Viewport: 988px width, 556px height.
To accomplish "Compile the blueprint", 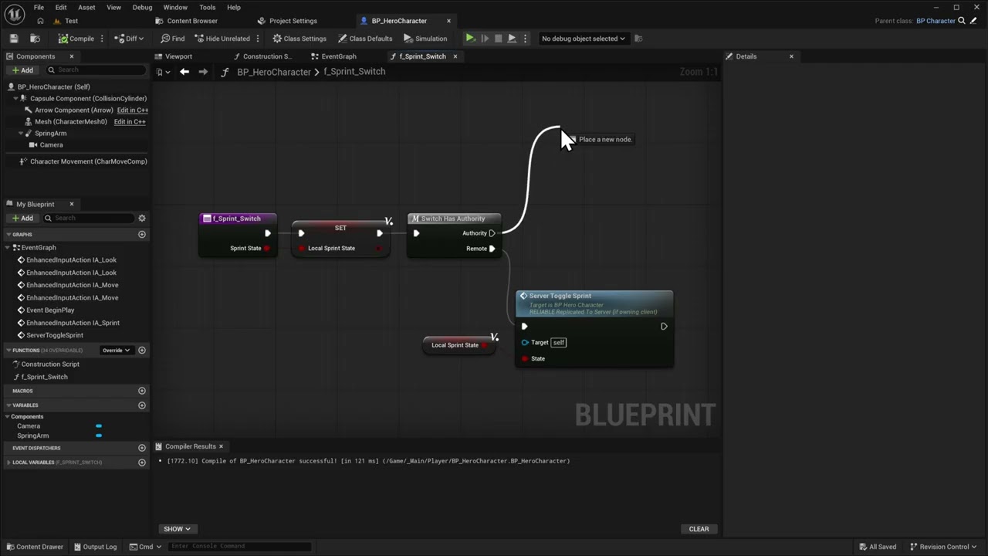I will click(x=76, y=39).
